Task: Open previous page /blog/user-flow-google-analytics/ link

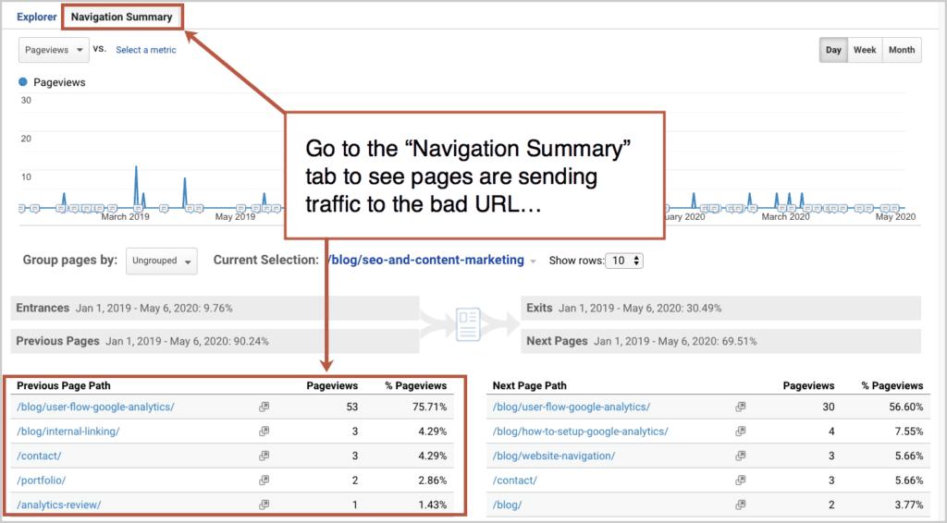Action: [x=95, y=407]
